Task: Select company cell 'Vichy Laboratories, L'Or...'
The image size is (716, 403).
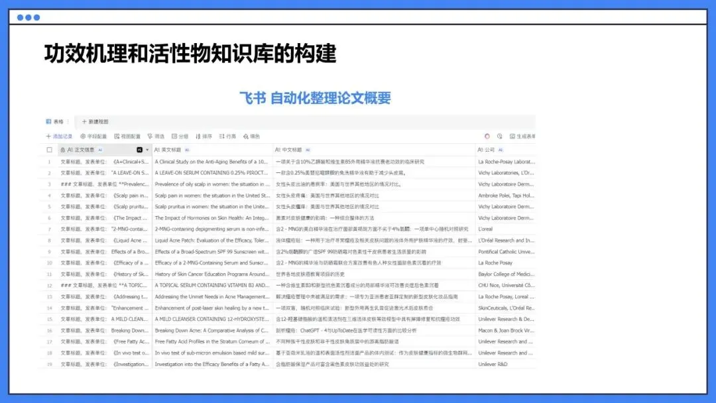Action: click(505, 173)
